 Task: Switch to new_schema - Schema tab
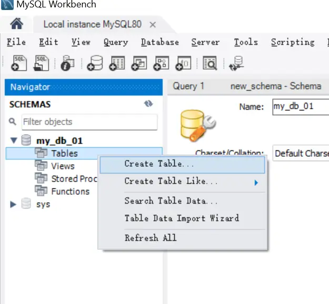276,86
